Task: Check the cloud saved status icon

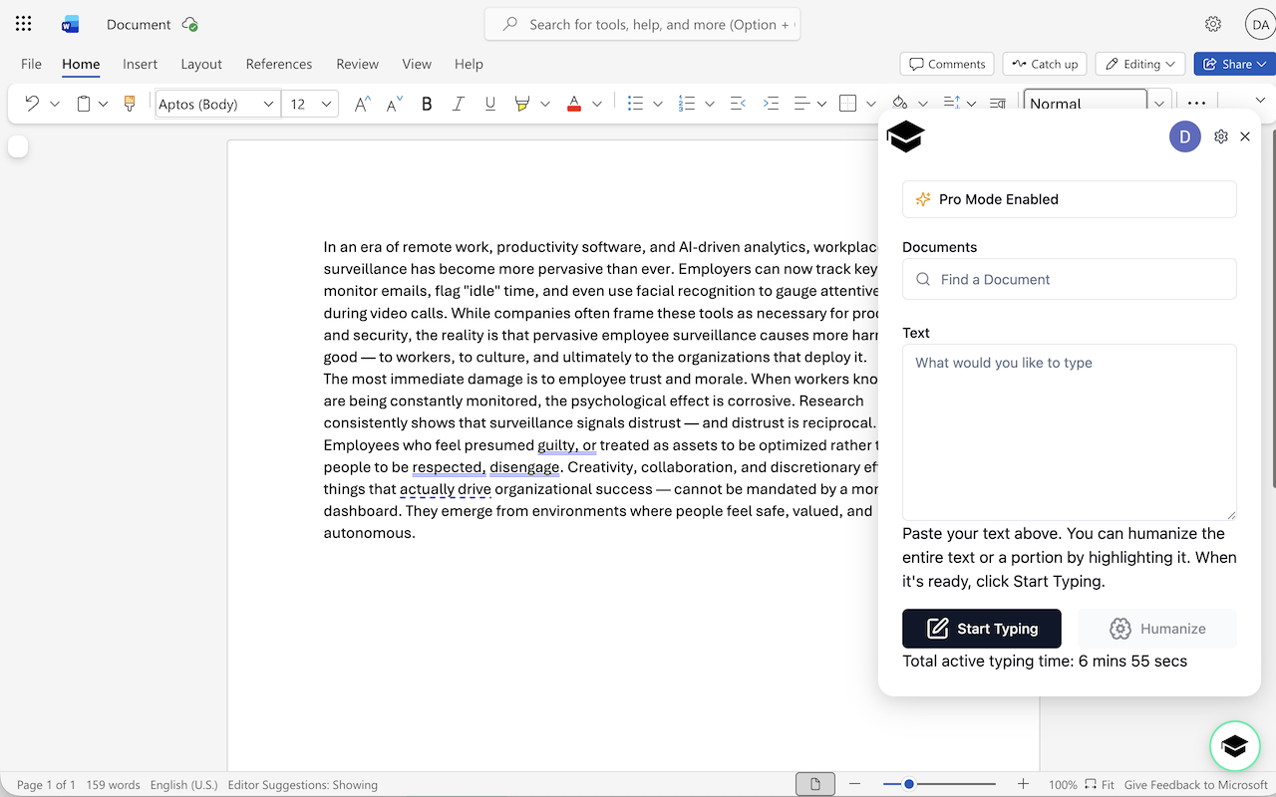Action: pyautogui.click(x=190, y=24)
